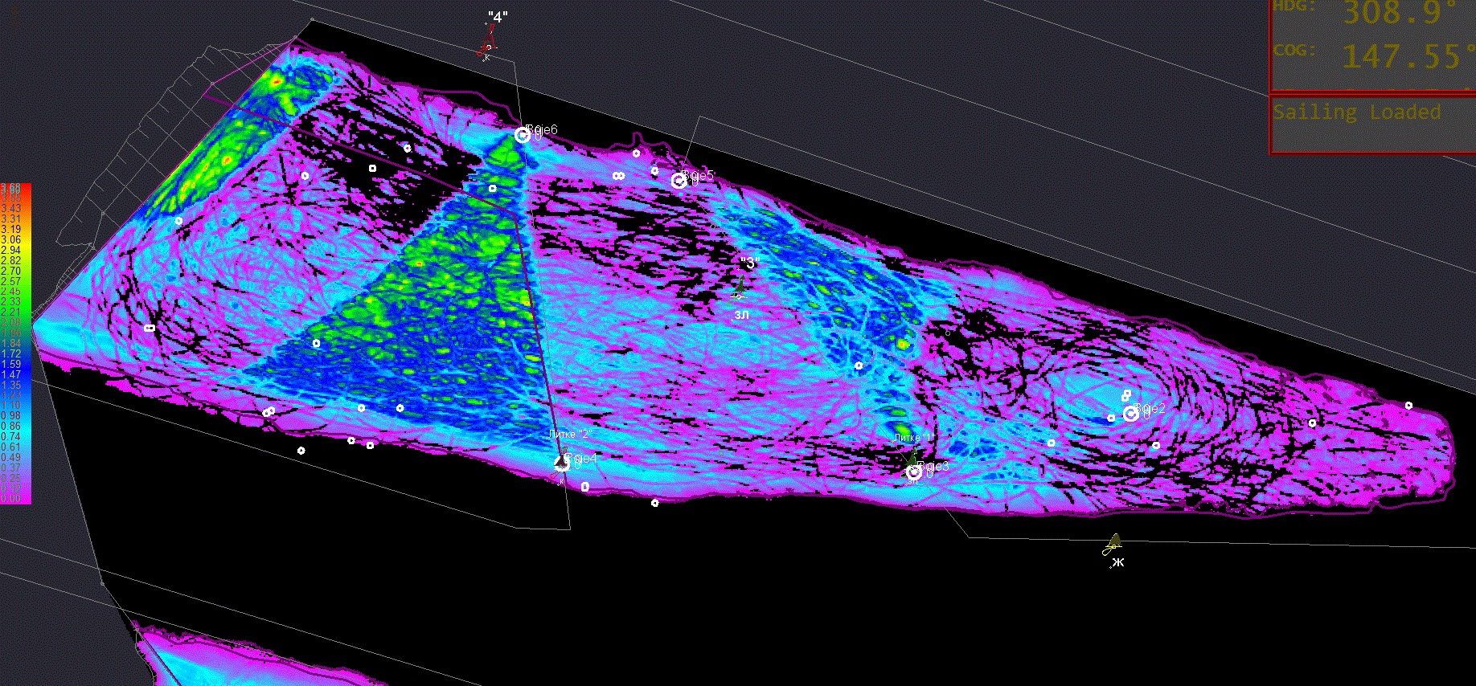Select the Boje5 buoy marker
Image resolution: width=1476 pixels, height=686 pixels.
coord(679,182)
